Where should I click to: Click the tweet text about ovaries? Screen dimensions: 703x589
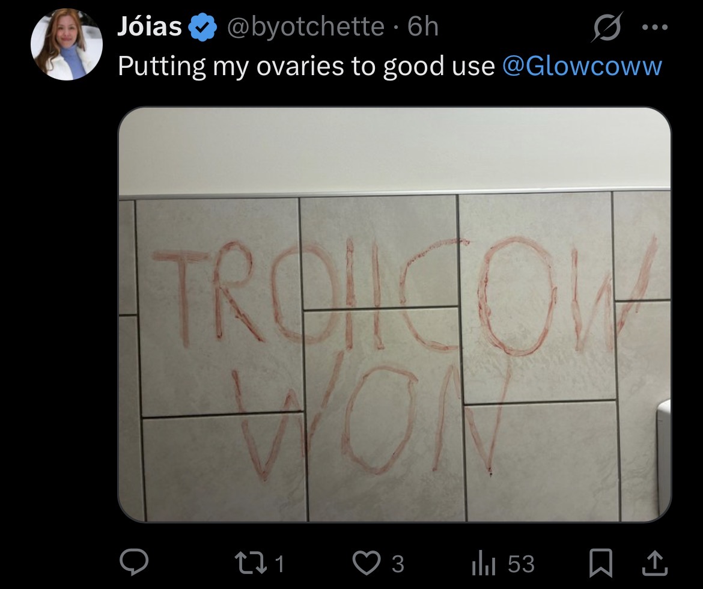pyautogui.click(x=306, y=66)
